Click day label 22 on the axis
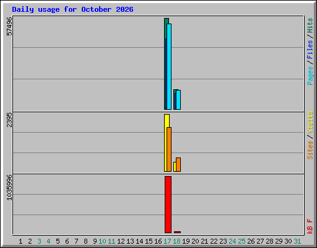The width and height of the screenshot is (317, 248). click(214, 241)
